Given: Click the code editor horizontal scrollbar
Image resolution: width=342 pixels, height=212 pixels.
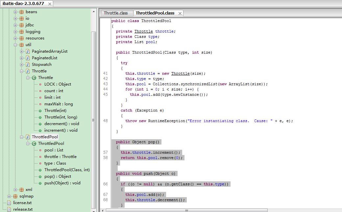Looking at the screenshot, I should (x=186, y=210).
